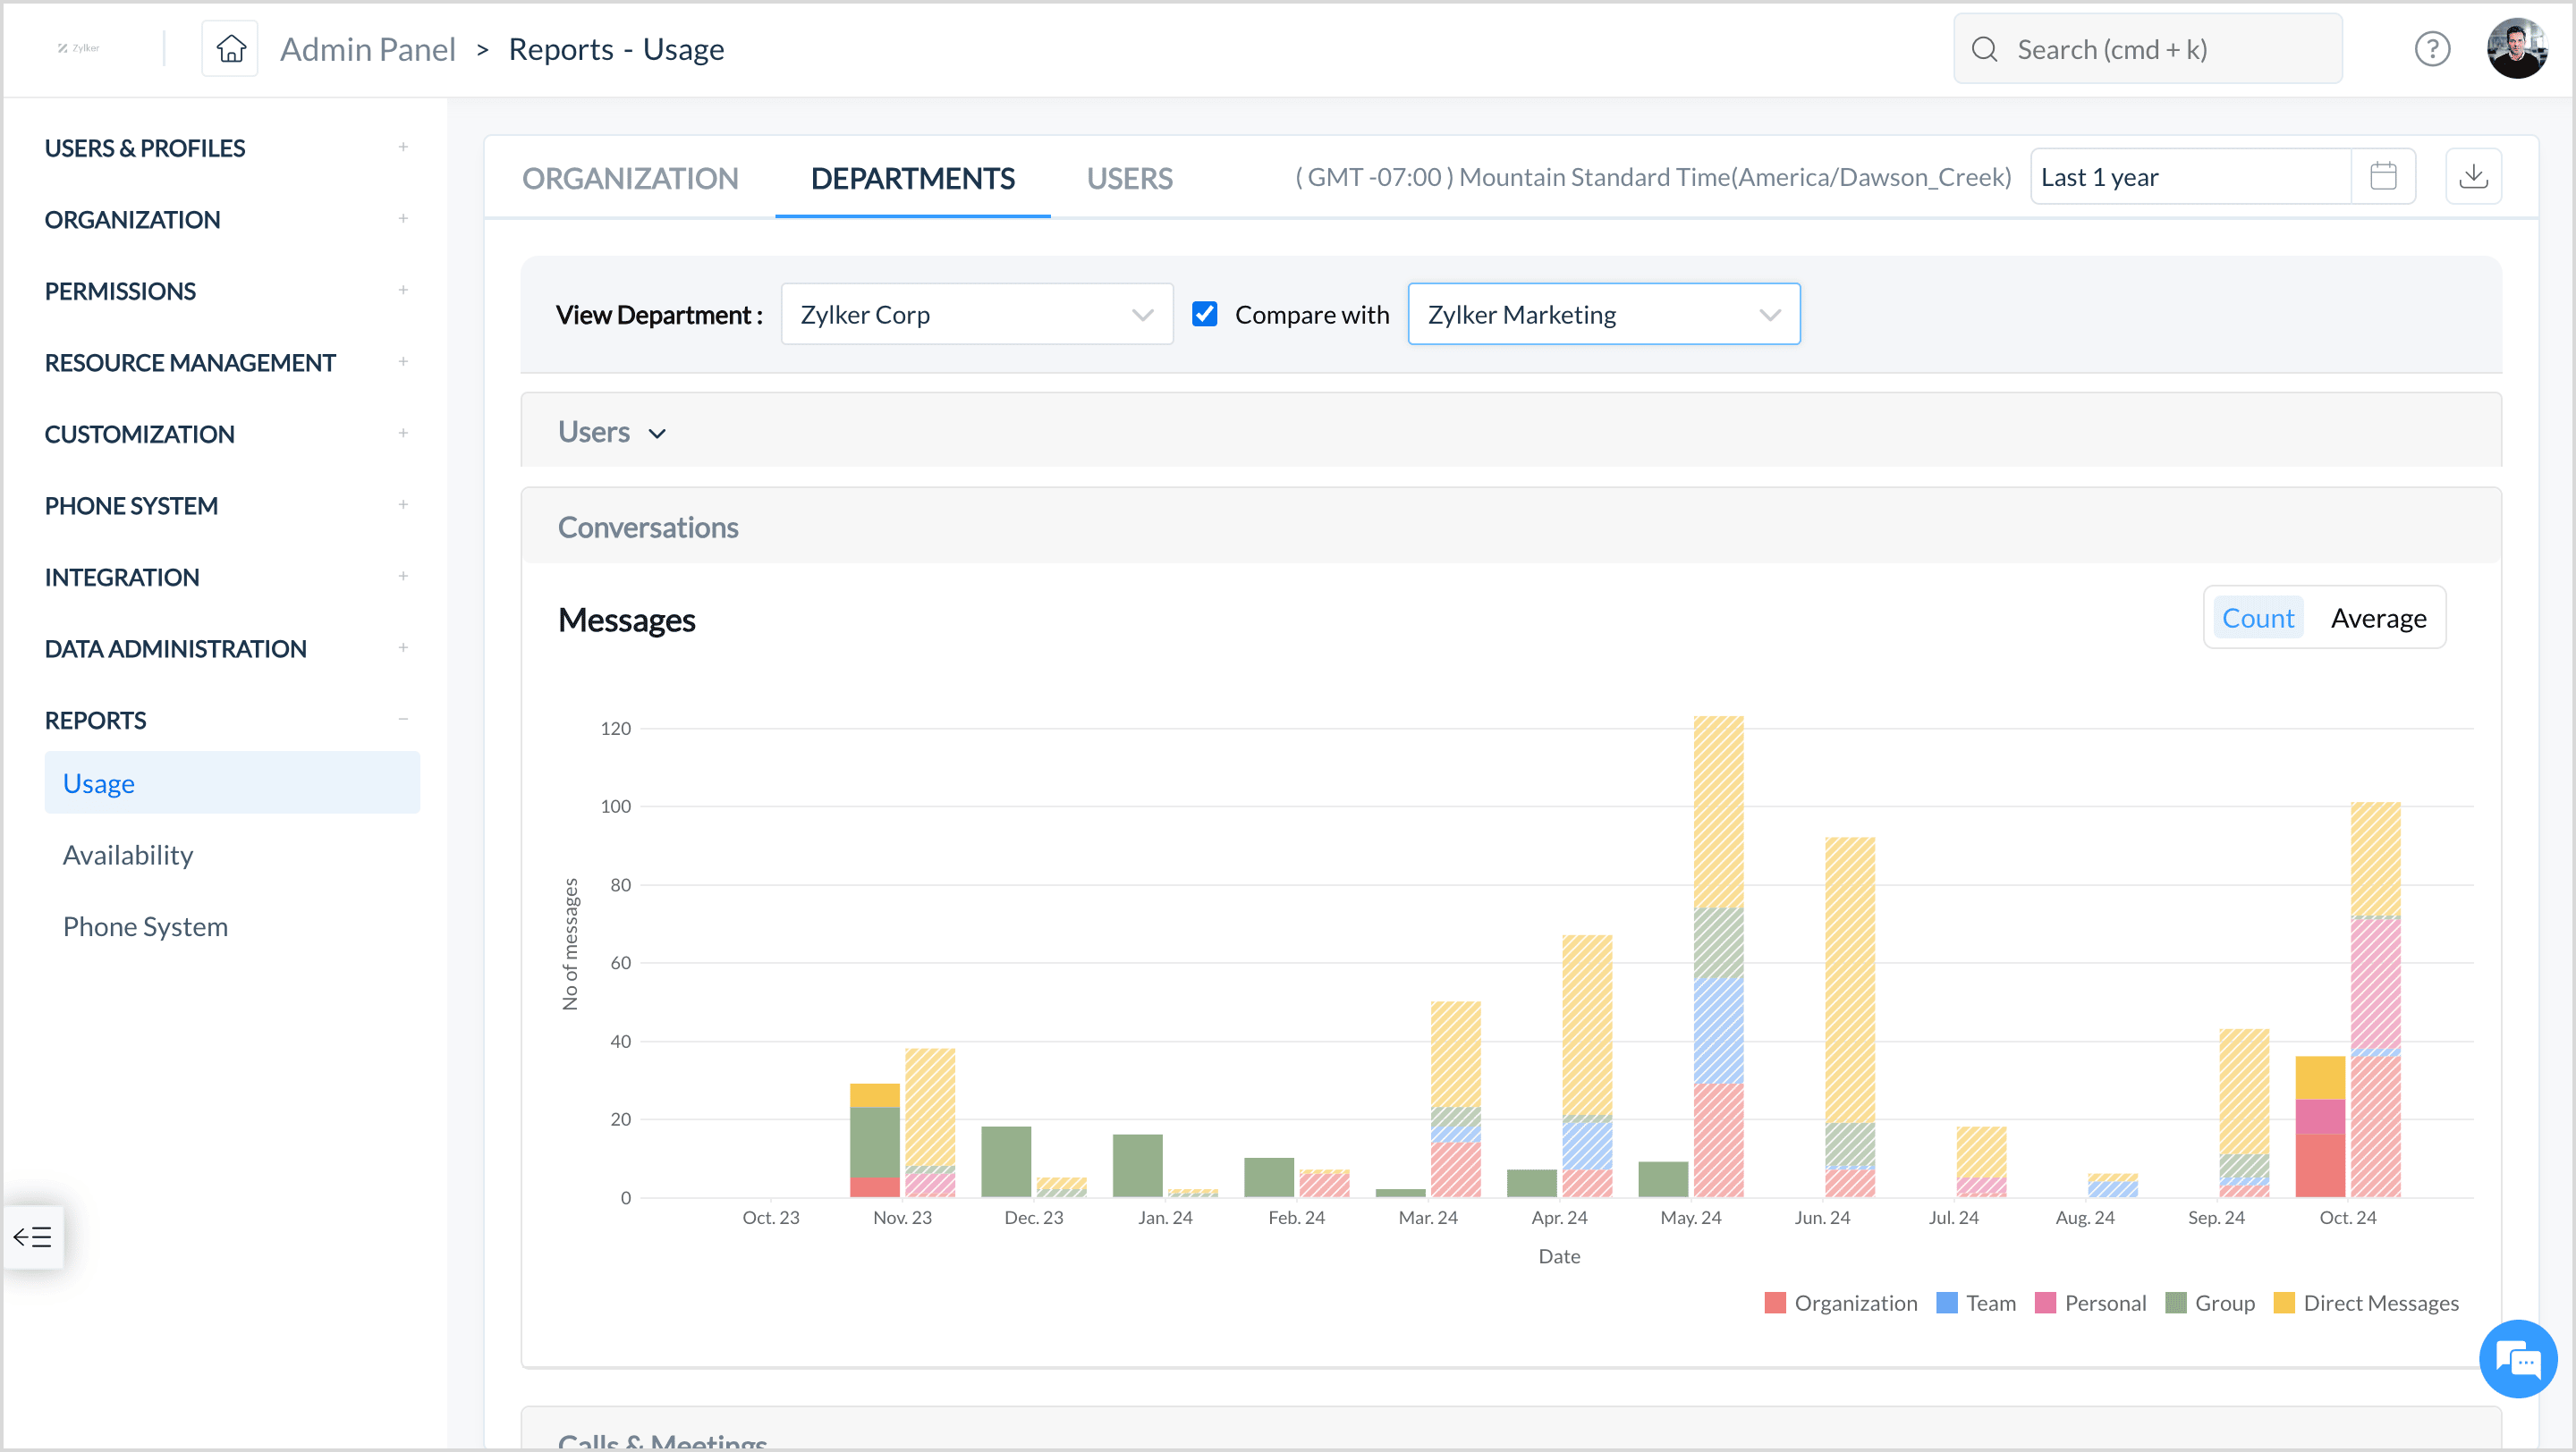
Task: Select Availability report
Action: click(128, 856)
